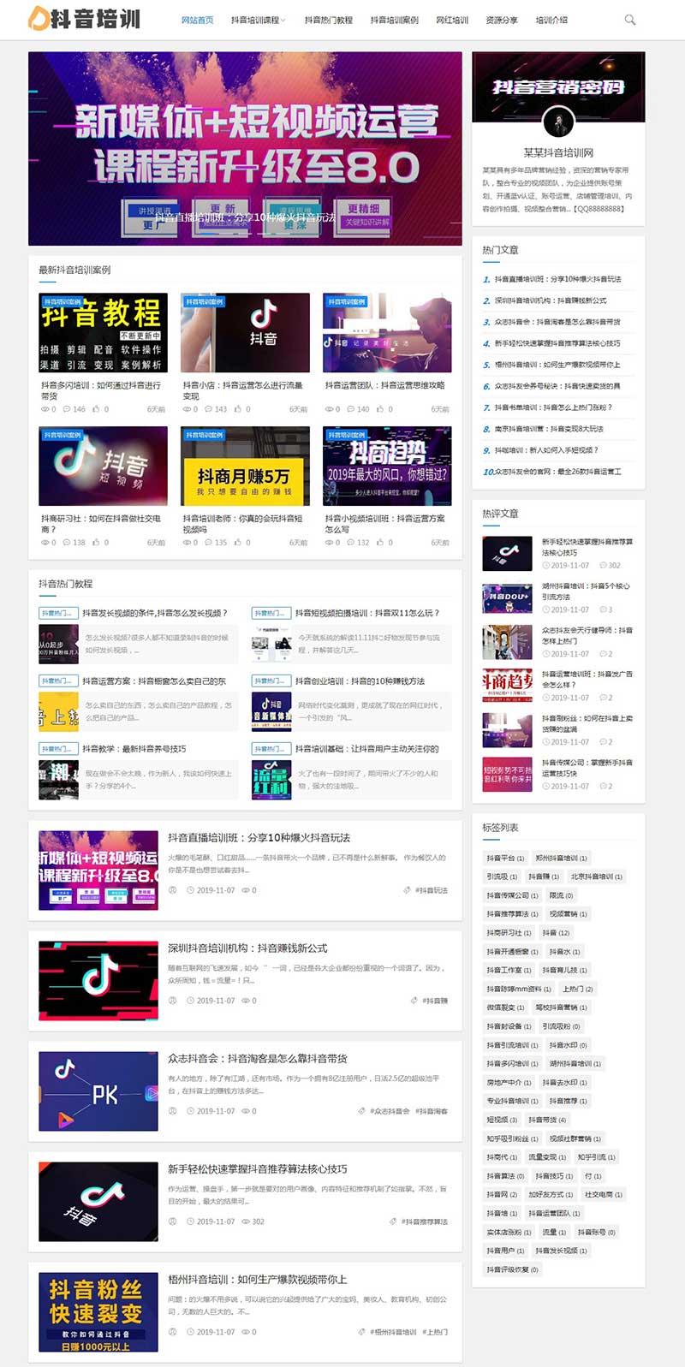The image size is (685, 1367).
Task: Click 抖音培训案例 tag on 抖音运营团队 thumbnail
Action: point(346,302)
